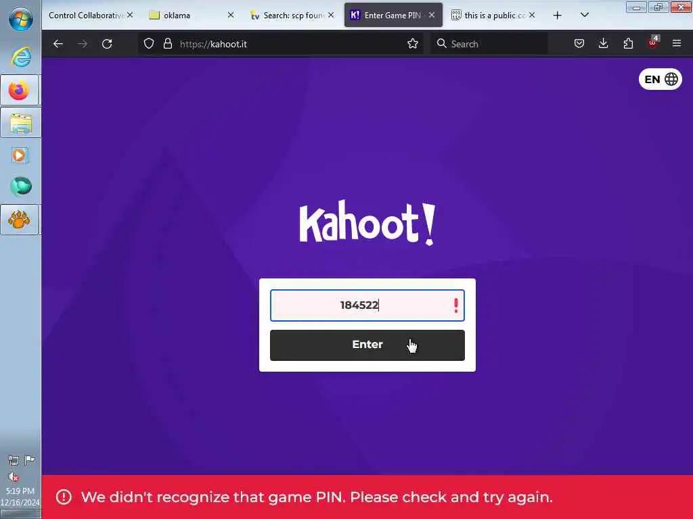Click the uBlock extension icon with badge
This screenshot has height=519, width=693.
point(653,43)
